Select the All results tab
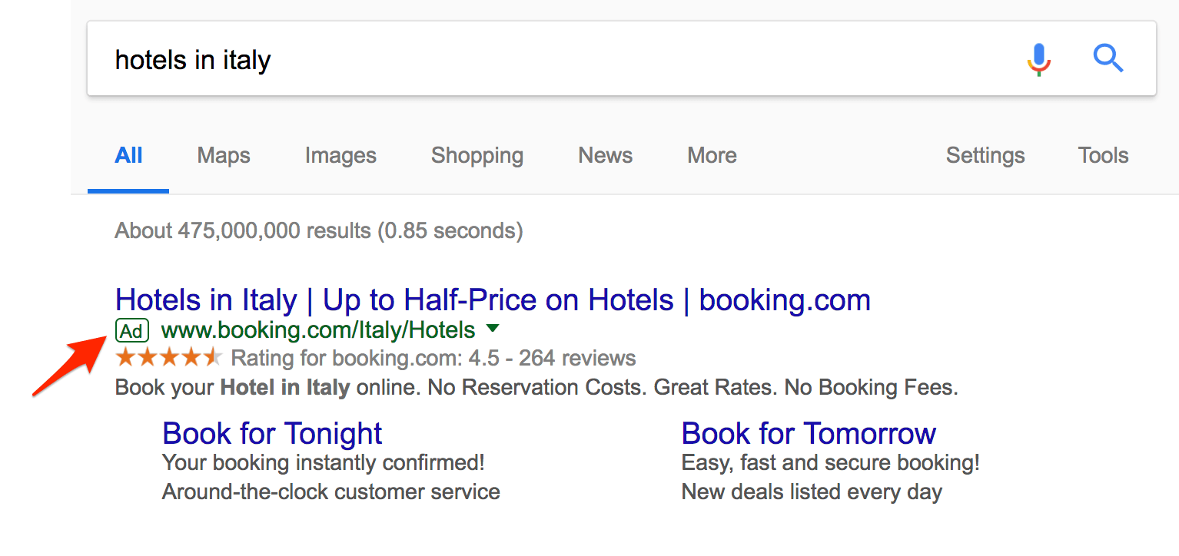The height and width of the screenshot is (556, 1179). [128, 156]
